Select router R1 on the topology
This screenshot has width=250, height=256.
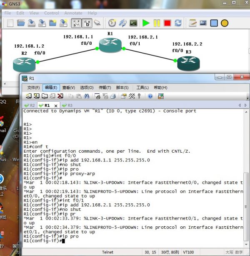coord(110,45)
